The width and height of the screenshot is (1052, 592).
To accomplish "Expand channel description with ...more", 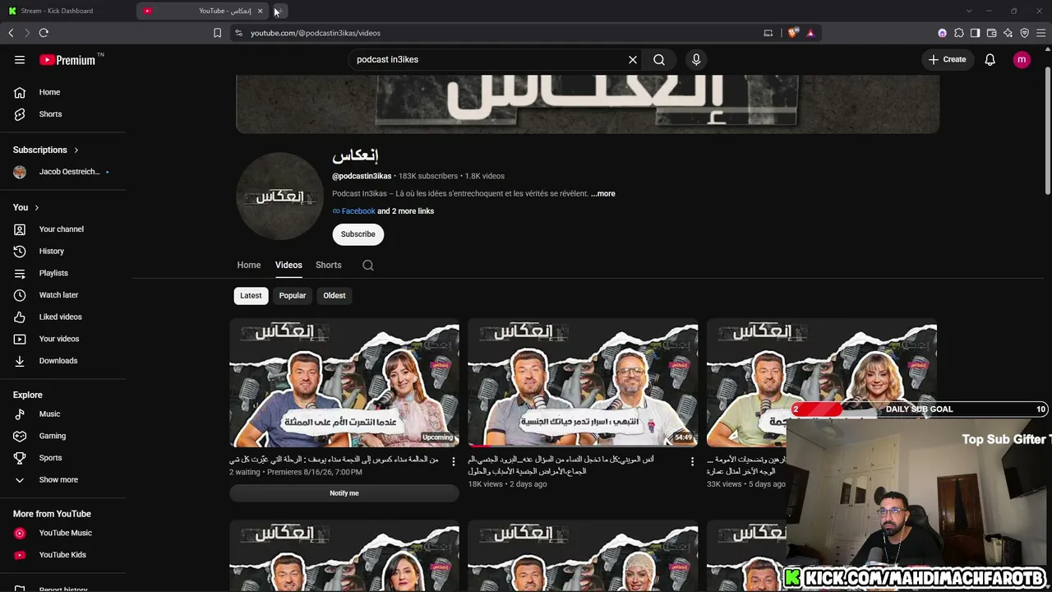I will coord(602,194).
